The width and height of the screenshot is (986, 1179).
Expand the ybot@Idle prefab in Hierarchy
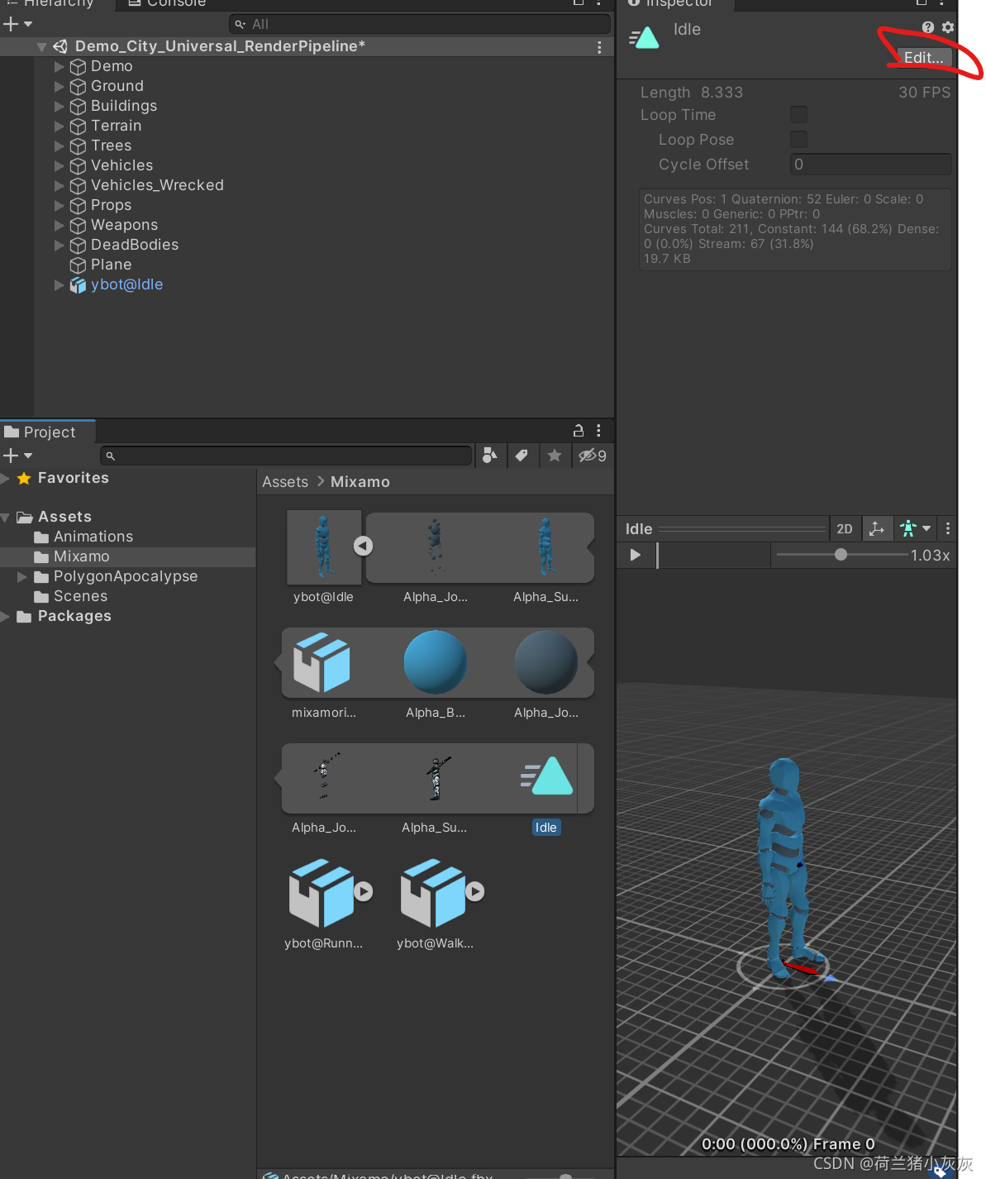point(59,284)
